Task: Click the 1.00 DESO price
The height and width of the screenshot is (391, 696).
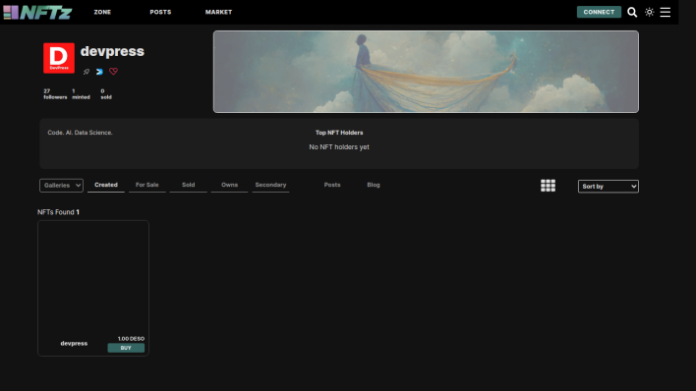Action: [x=131, y=339]
